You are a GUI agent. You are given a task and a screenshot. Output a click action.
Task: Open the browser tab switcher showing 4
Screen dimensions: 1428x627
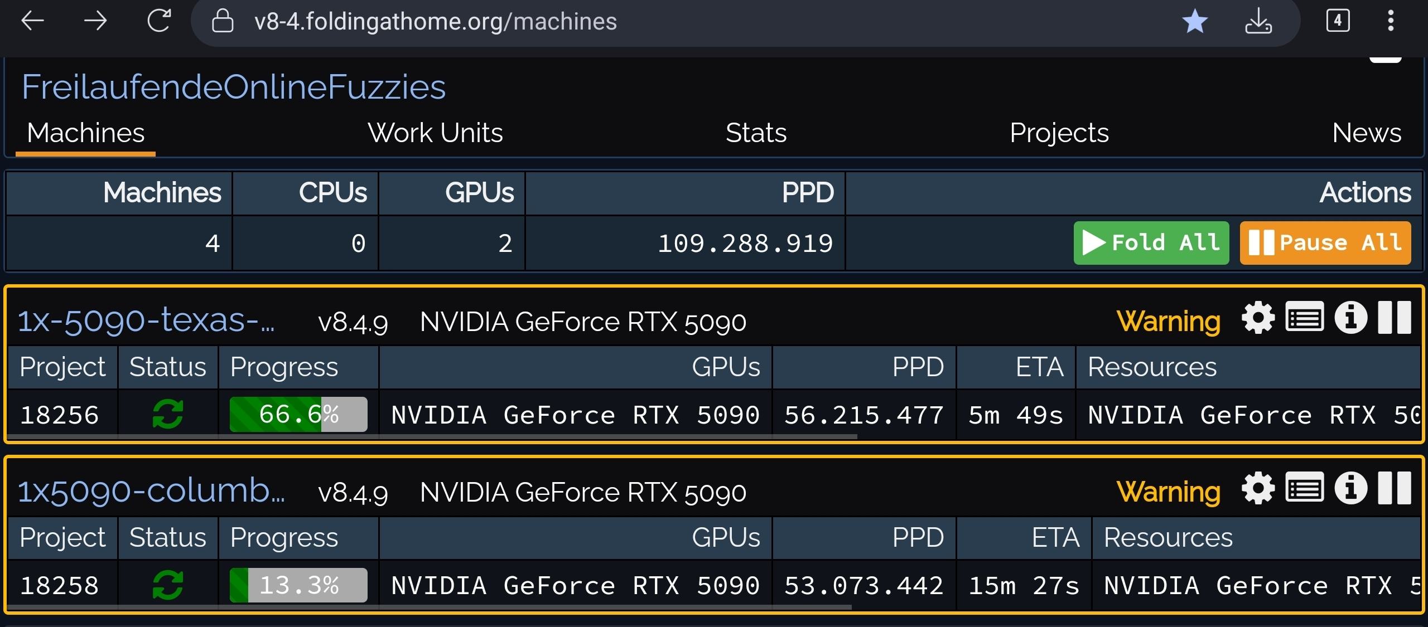tap(1337, 21)
